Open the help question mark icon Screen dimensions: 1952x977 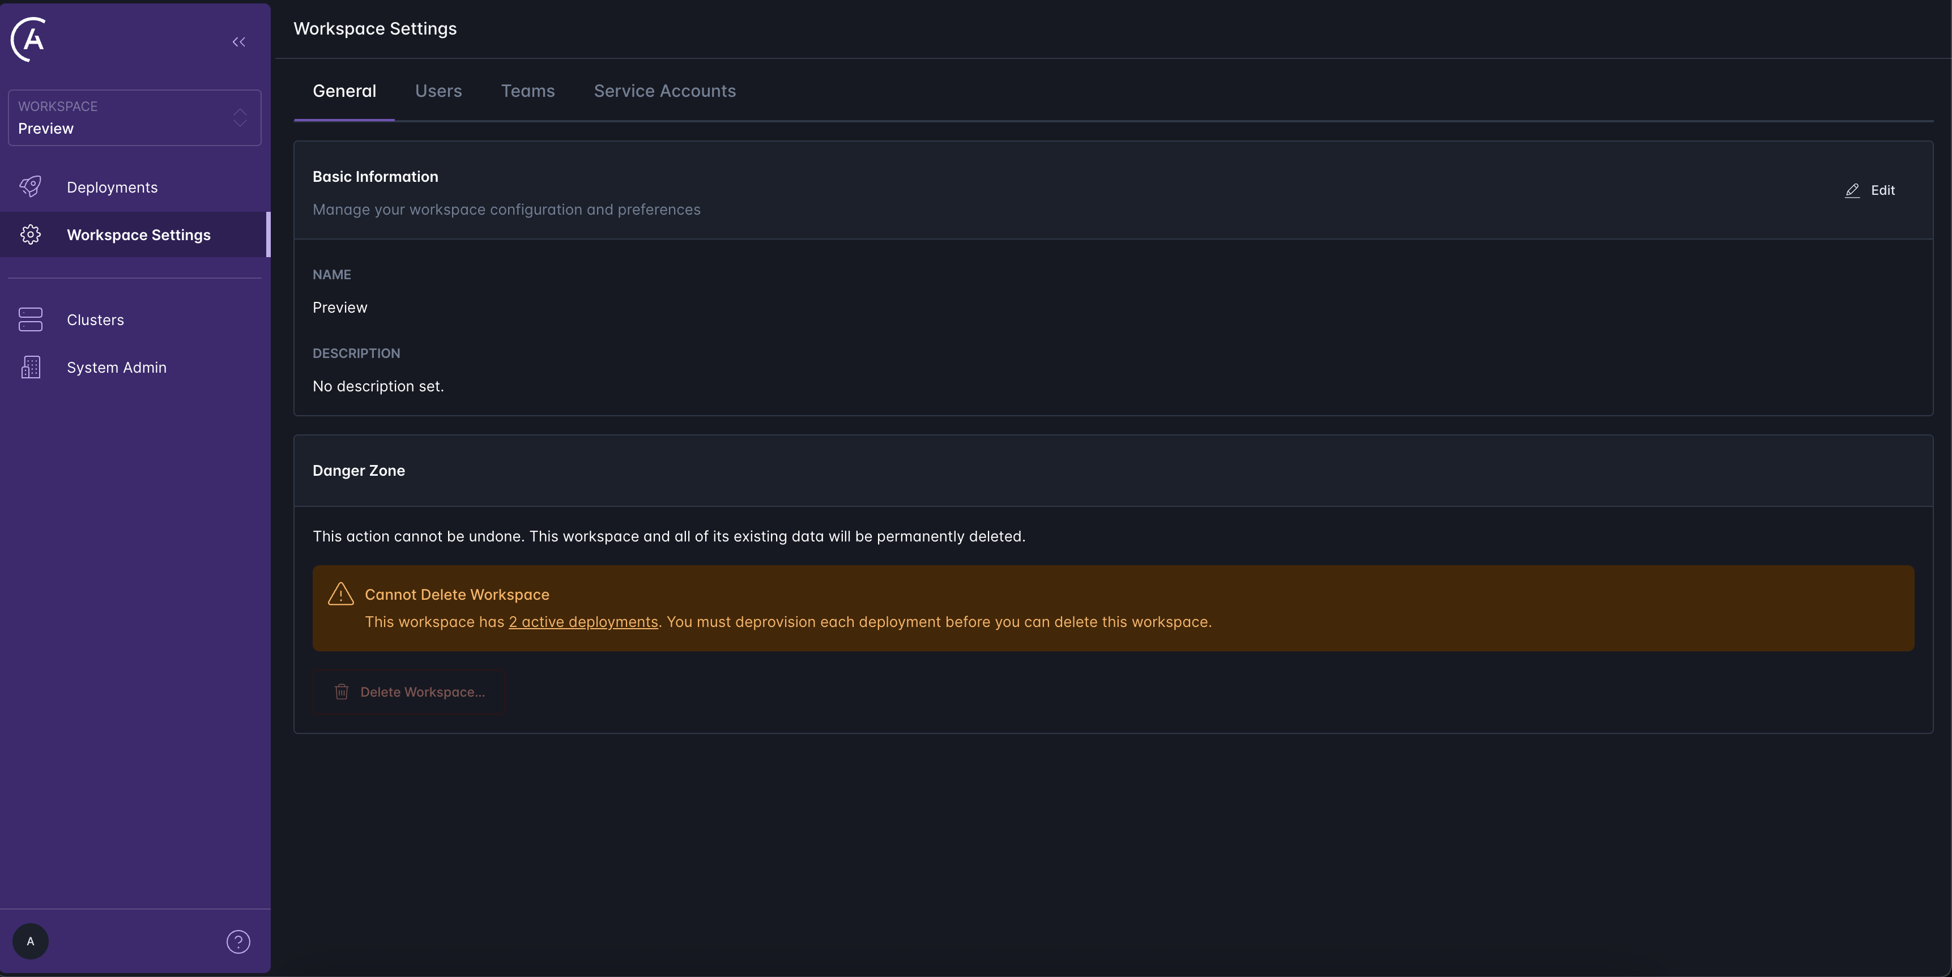[x=238, y=941]
